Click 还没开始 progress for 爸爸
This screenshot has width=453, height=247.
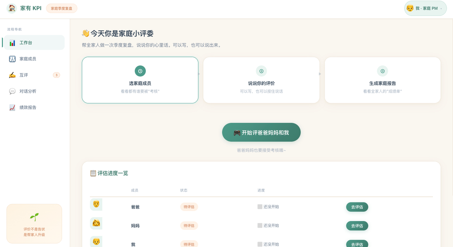pos(268,207)
